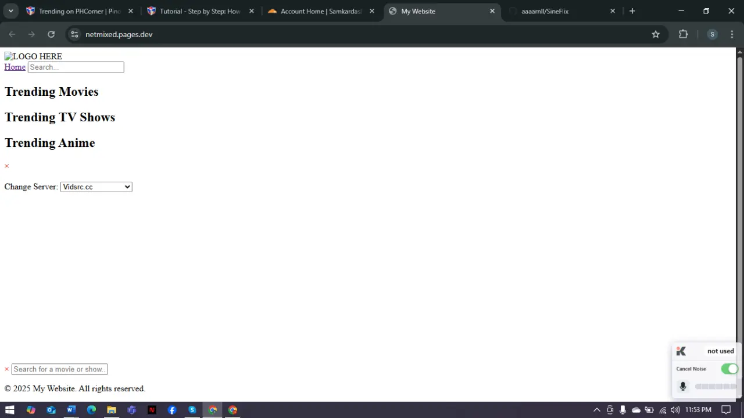Open Wi-Fi network tray icon
The height and width of the screenshot is (418, 744).
663,410
